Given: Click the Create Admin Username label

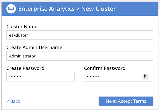Looking at the screenshot, I should pos(34,47).
